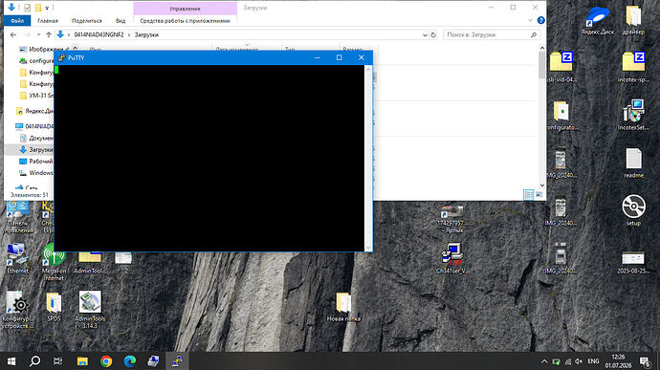Open the PuTTY system menu icon
The width and height of the screenshot is (660, 370).
click(62, 57)
